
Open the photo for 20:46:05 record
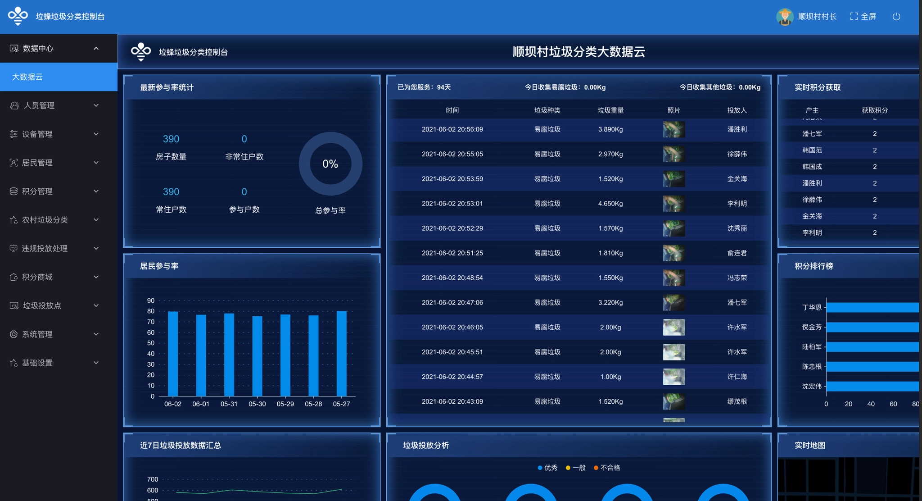pos(674,328)
